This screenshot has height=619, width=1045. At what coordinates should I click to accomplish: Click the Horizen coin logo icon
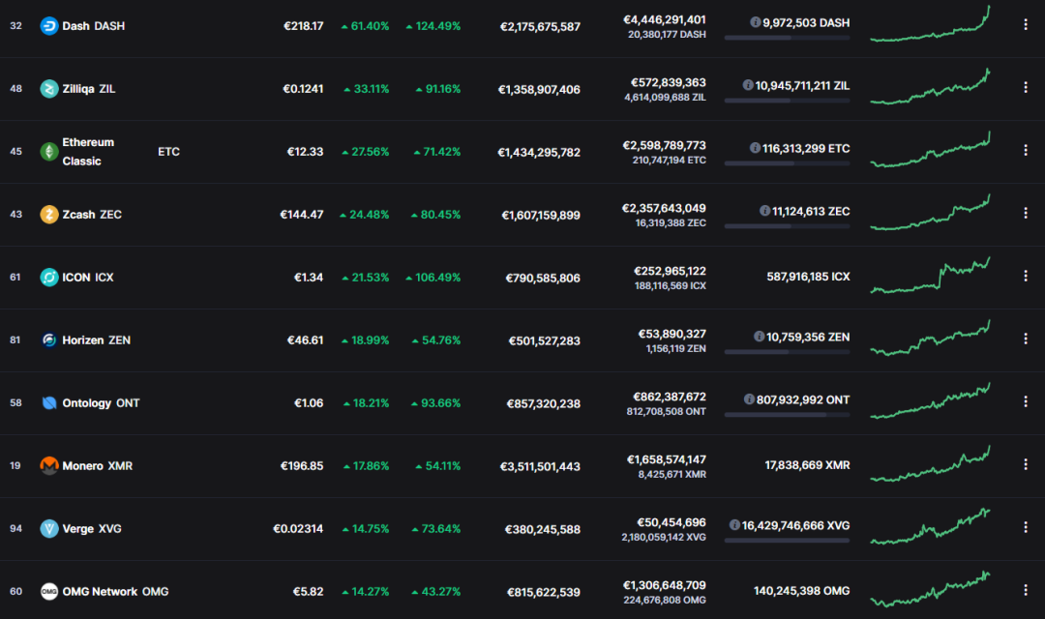(x=49, y=339)
